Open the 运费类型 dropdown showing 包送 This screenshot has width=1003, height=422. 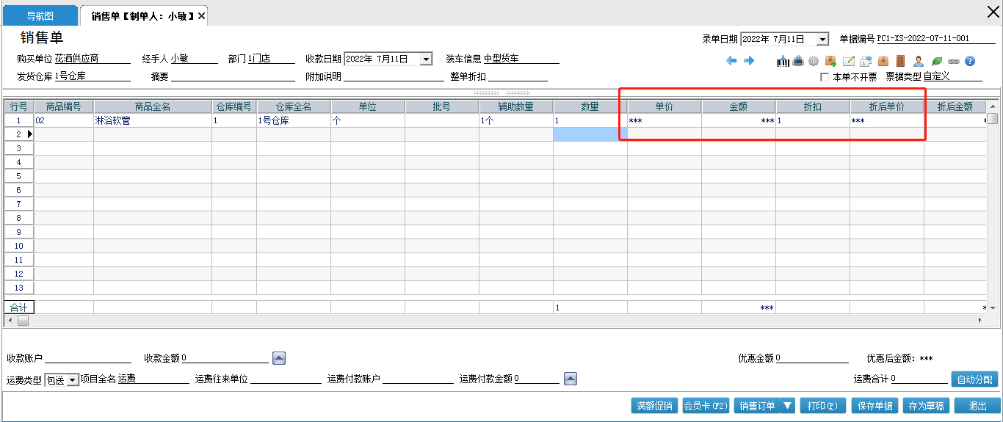(73, 379)
